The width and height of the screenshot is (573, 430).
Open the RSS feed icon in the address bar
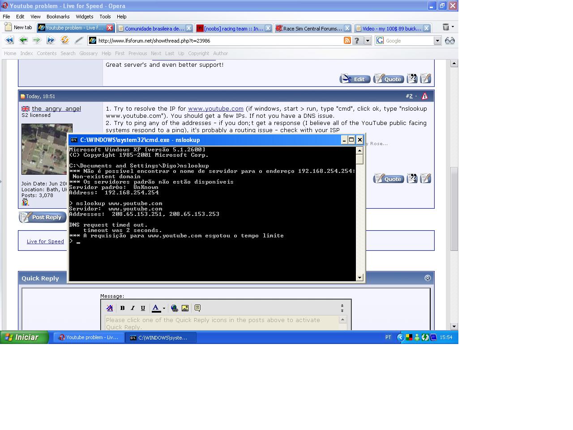[347, 40]
